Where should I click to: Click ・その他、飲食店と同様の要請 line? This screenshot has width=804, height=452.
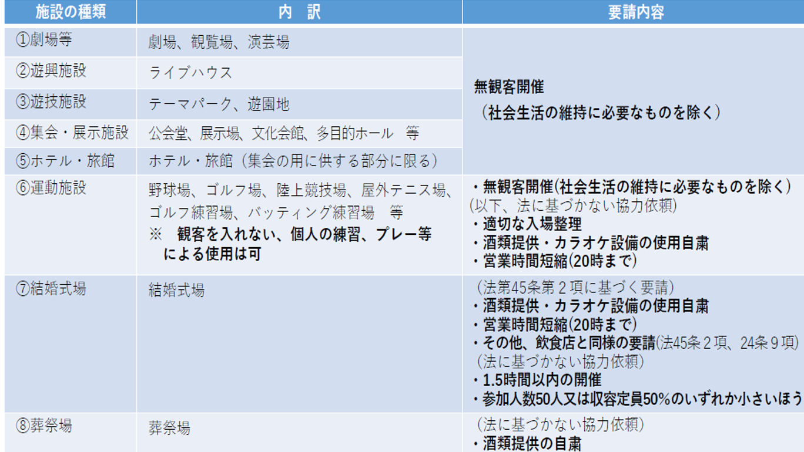(635, 343)
